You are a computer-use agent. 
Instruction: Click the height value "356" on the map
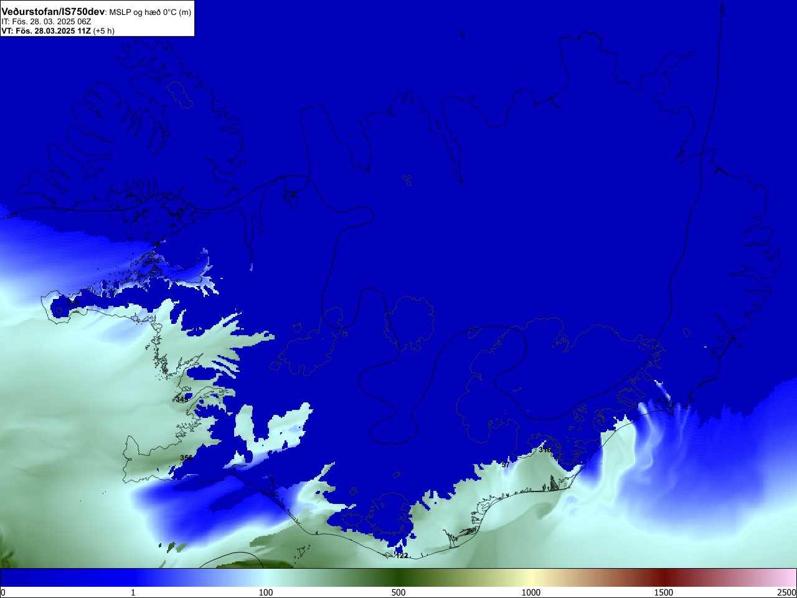pos(186,458)
